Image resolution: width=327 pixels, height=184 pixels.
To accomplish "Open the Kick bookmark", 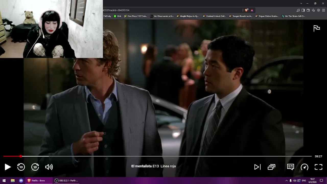I will pos(118,16).
